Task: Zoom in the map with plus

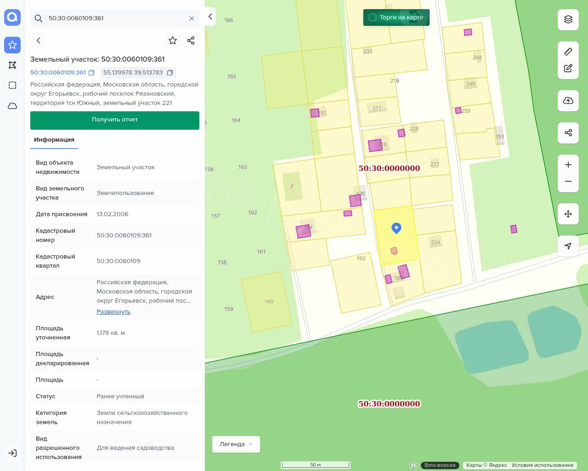Action: click(568, 165)
